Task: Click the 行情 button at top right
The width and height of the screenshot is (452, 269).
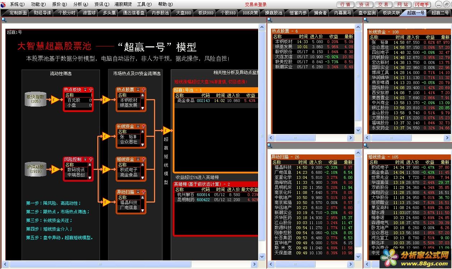Action: click(x=345, y=4)
